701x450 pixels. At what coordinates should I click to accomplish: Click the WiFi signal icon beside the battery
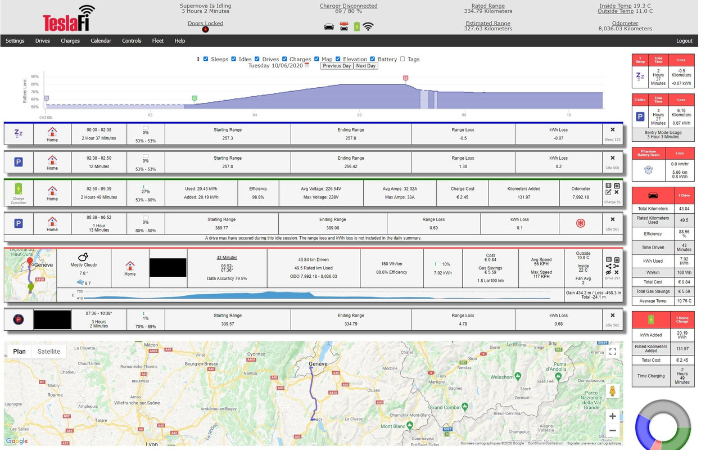[x=368, y=26]
